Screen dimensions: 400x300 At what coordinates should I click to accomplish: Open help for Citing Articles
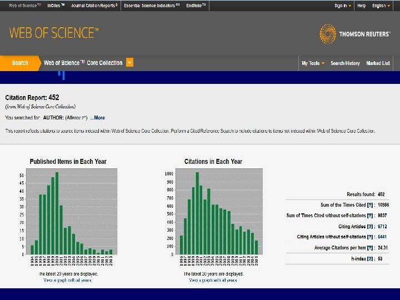coord(369,226)
